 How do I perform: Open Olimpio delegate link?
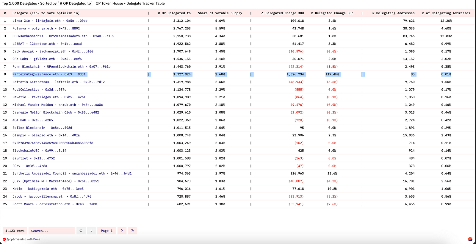(x=46, y=135)
